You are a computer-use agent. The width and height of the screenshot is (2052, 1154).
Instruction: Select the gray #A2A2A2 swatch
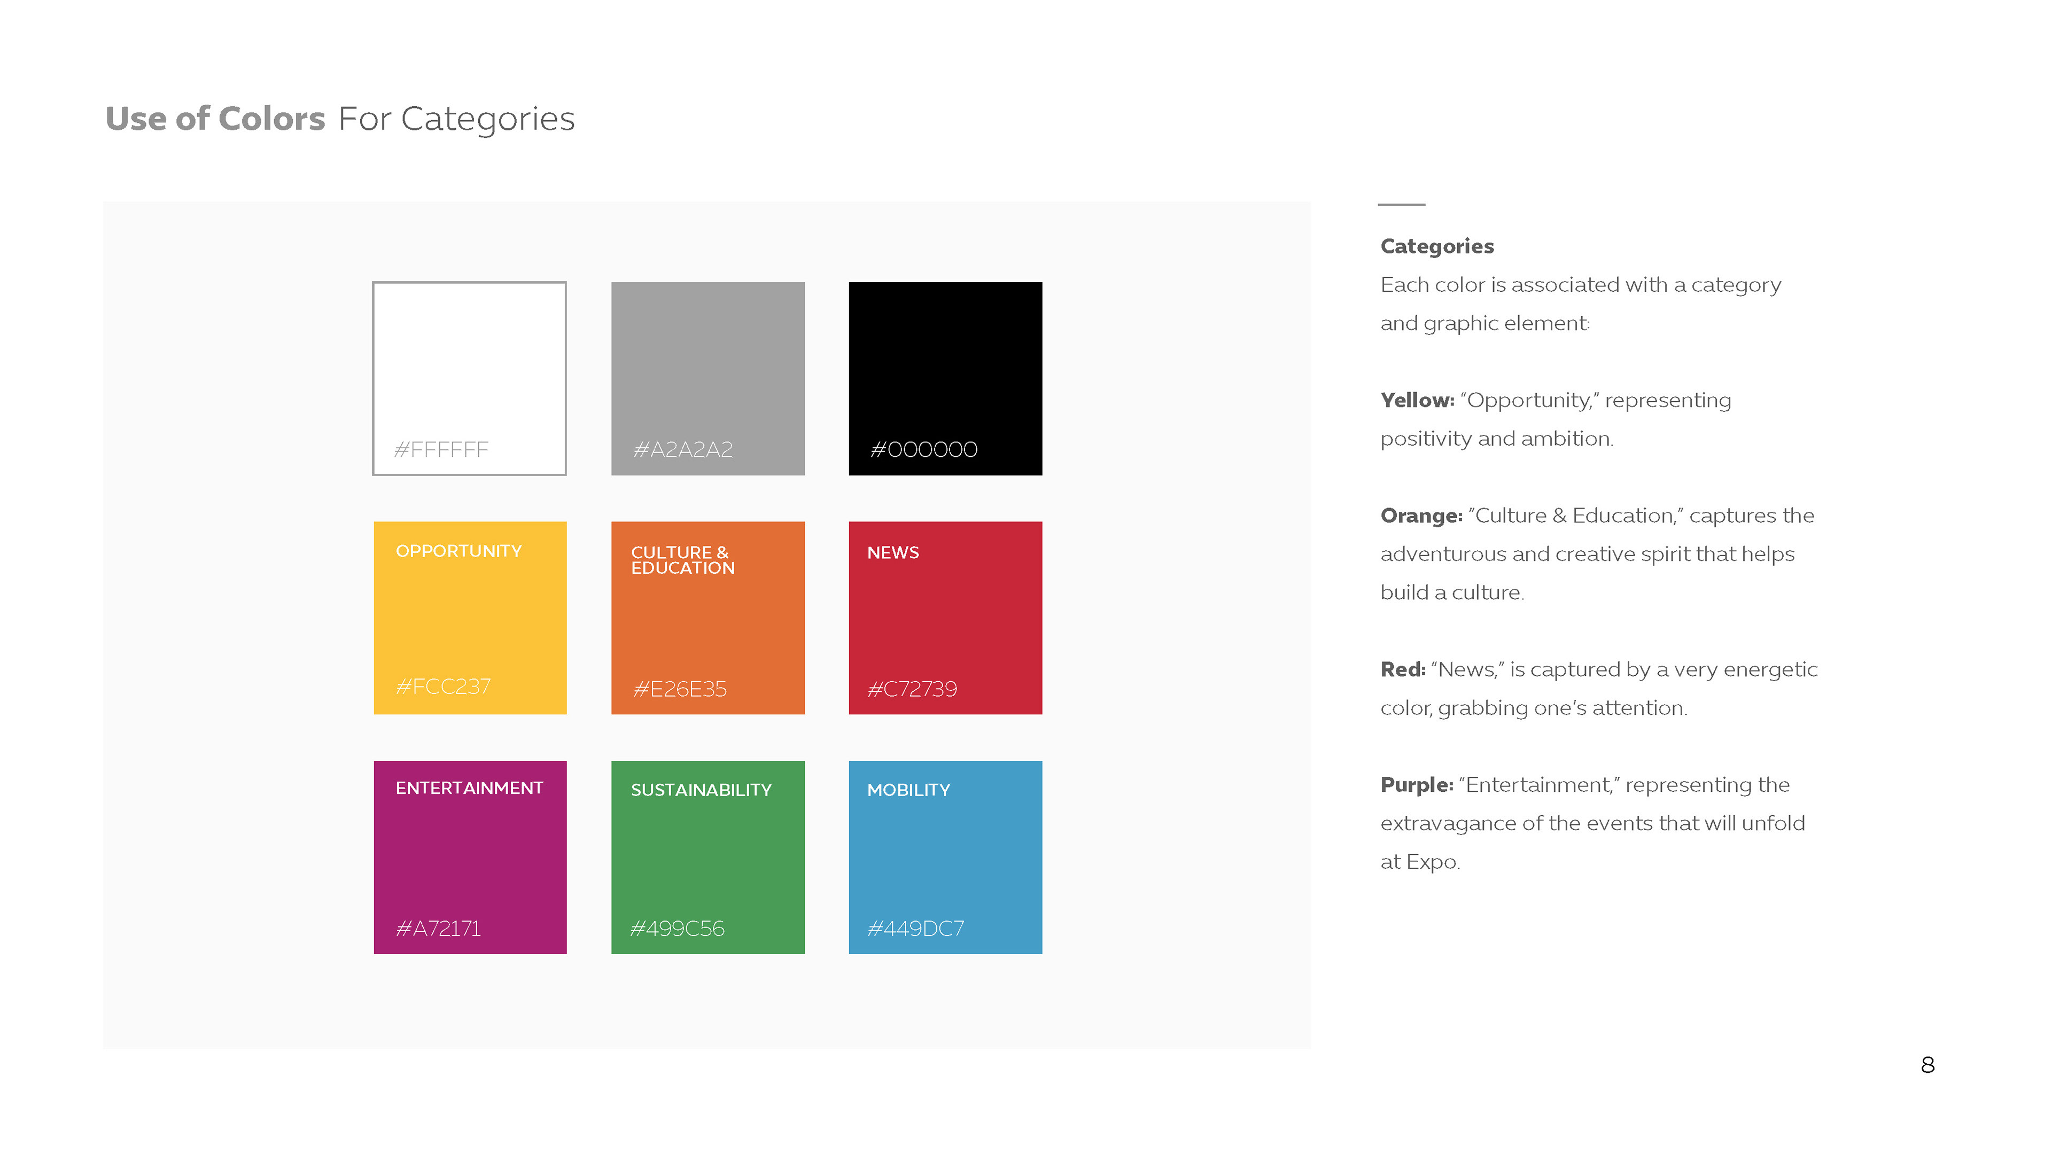tap(708, 378)
